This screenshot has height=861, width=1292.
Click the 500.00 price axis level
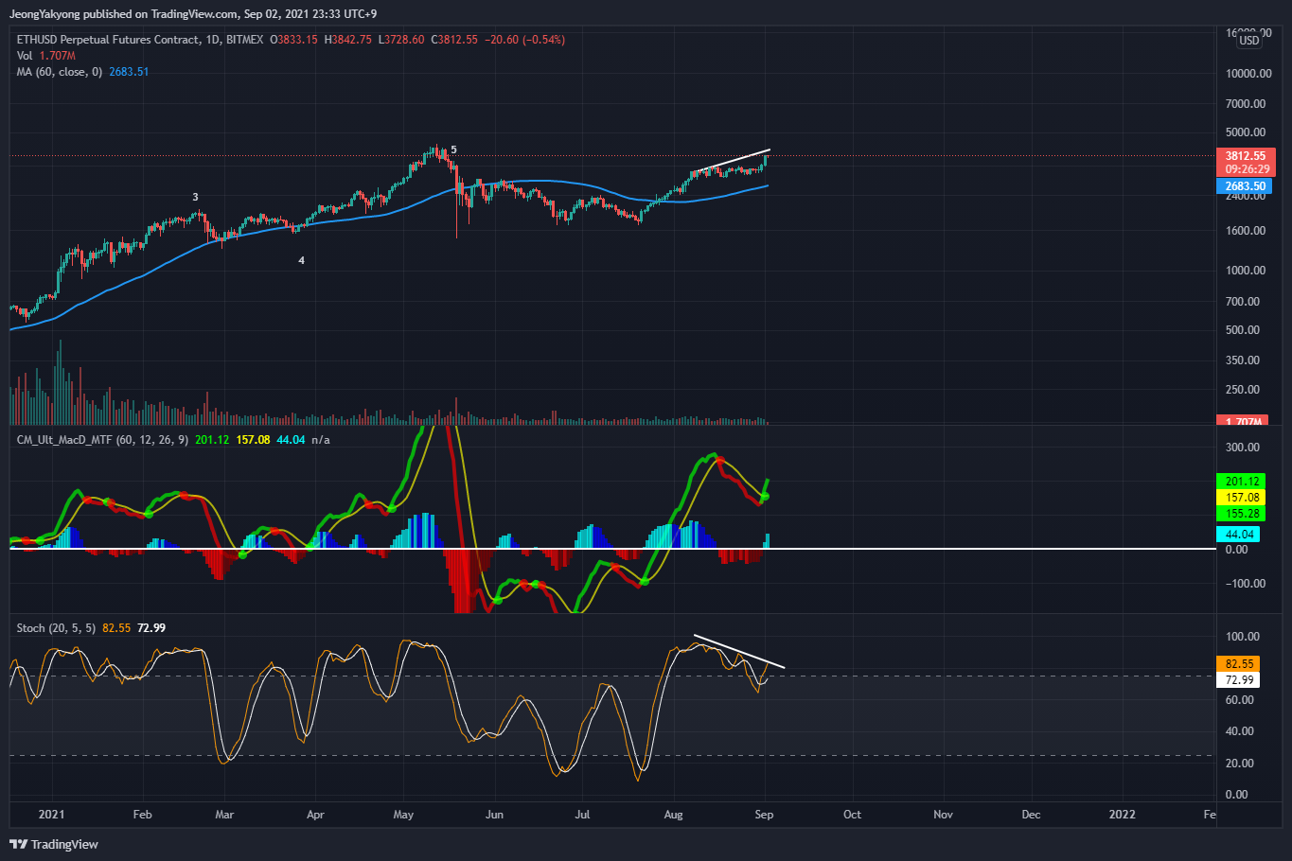click(x=1245, y=330)
